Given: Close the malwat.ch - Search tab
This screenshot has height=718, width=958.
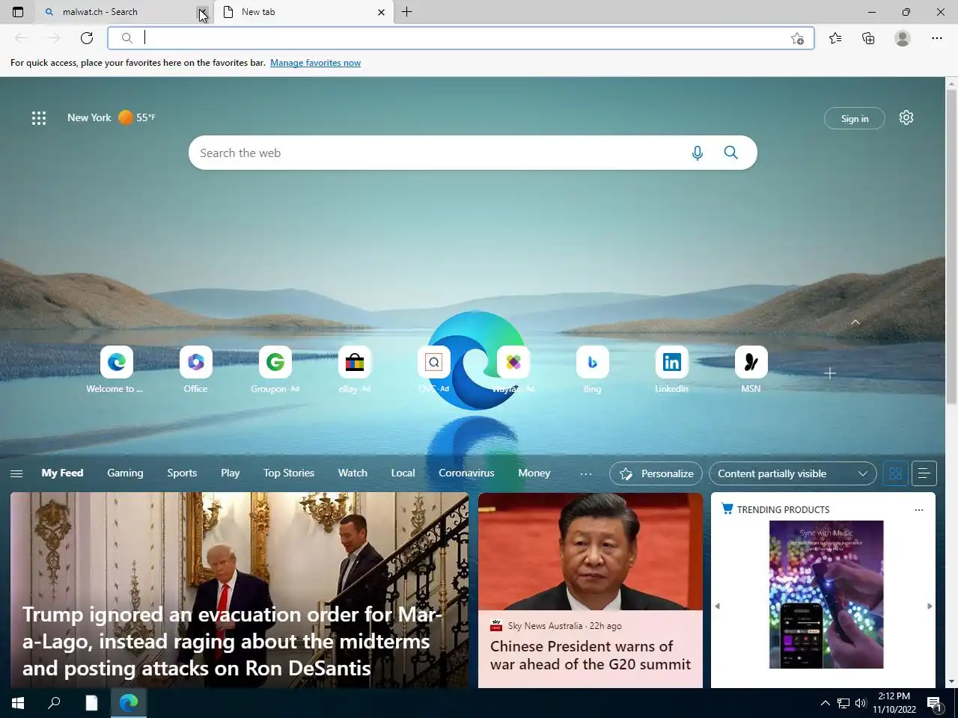Looking at the screenshot, I should (202, 12).
